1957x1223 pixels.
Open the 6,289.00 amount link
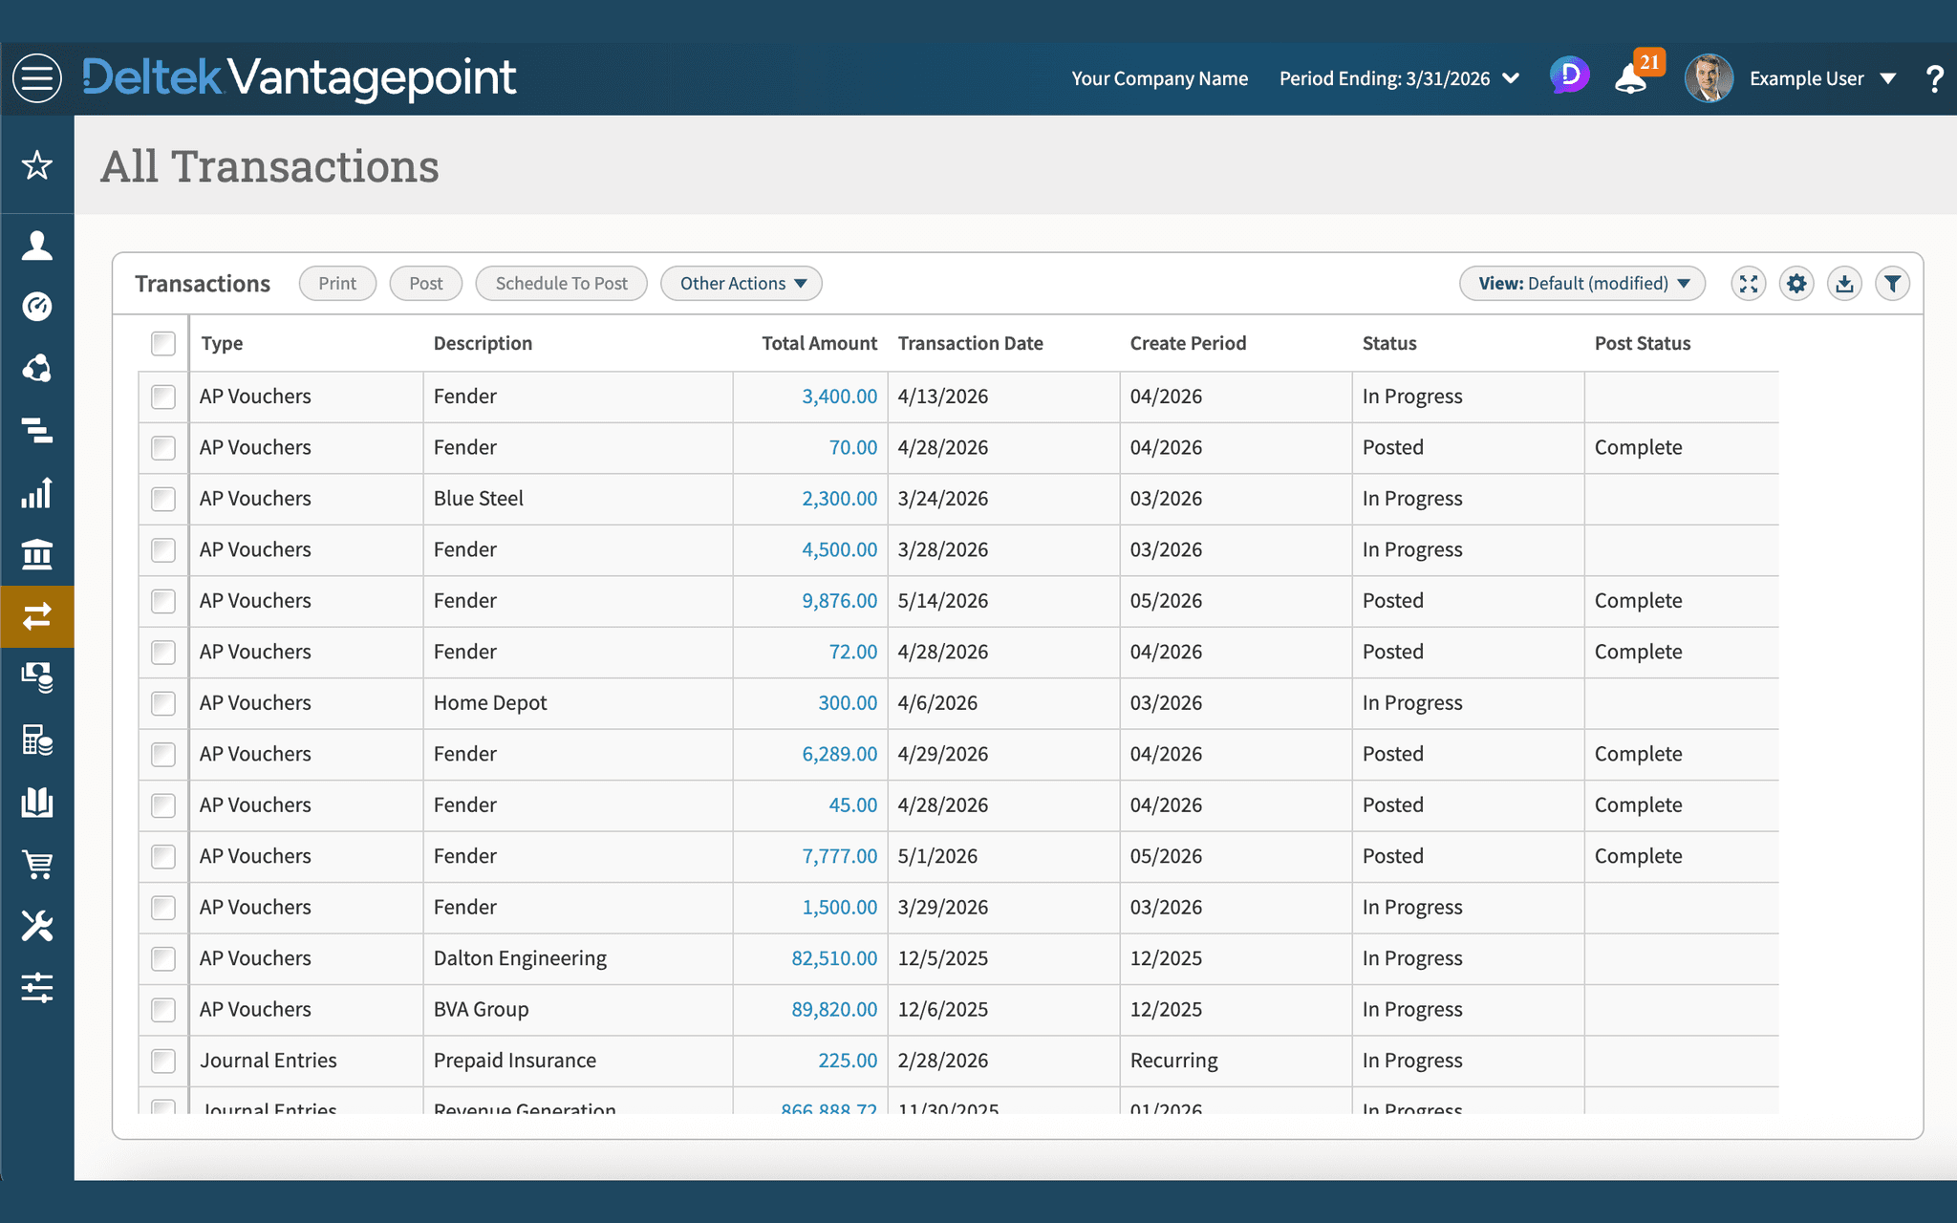839,754
